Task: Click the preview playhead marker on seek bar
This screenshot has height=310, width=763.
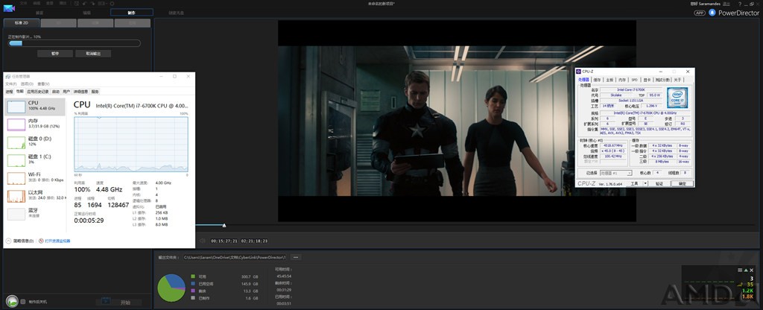Action: 224,225
